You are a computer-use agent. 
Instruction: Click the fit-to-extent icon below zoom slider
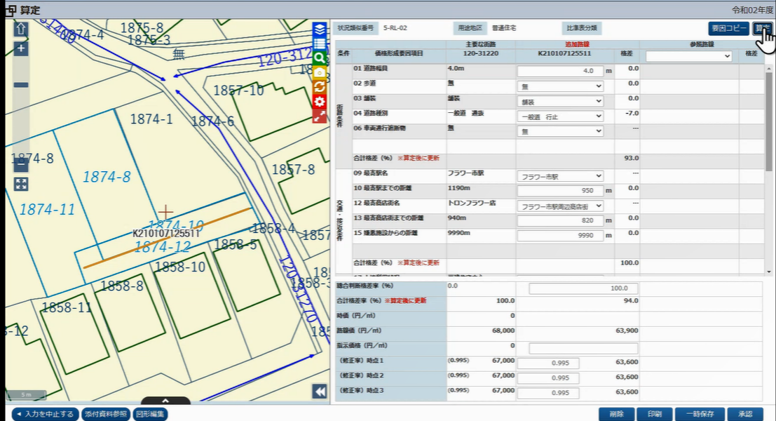point(21,184)
